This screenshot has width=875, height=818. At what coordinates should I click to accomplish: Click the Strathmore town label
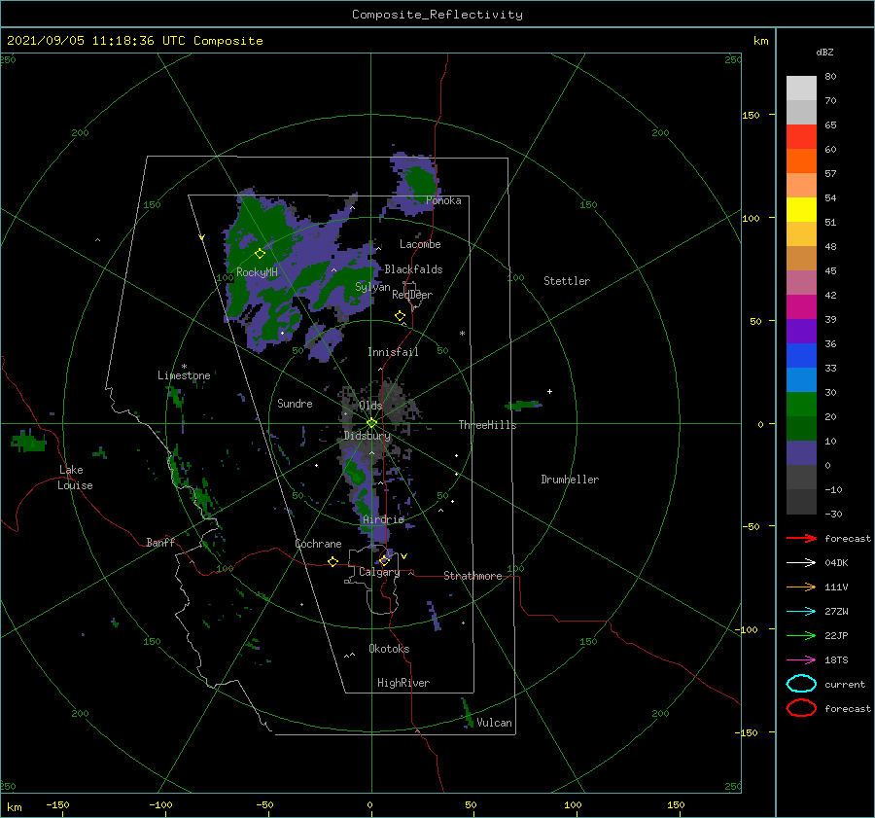click(472, 576)
